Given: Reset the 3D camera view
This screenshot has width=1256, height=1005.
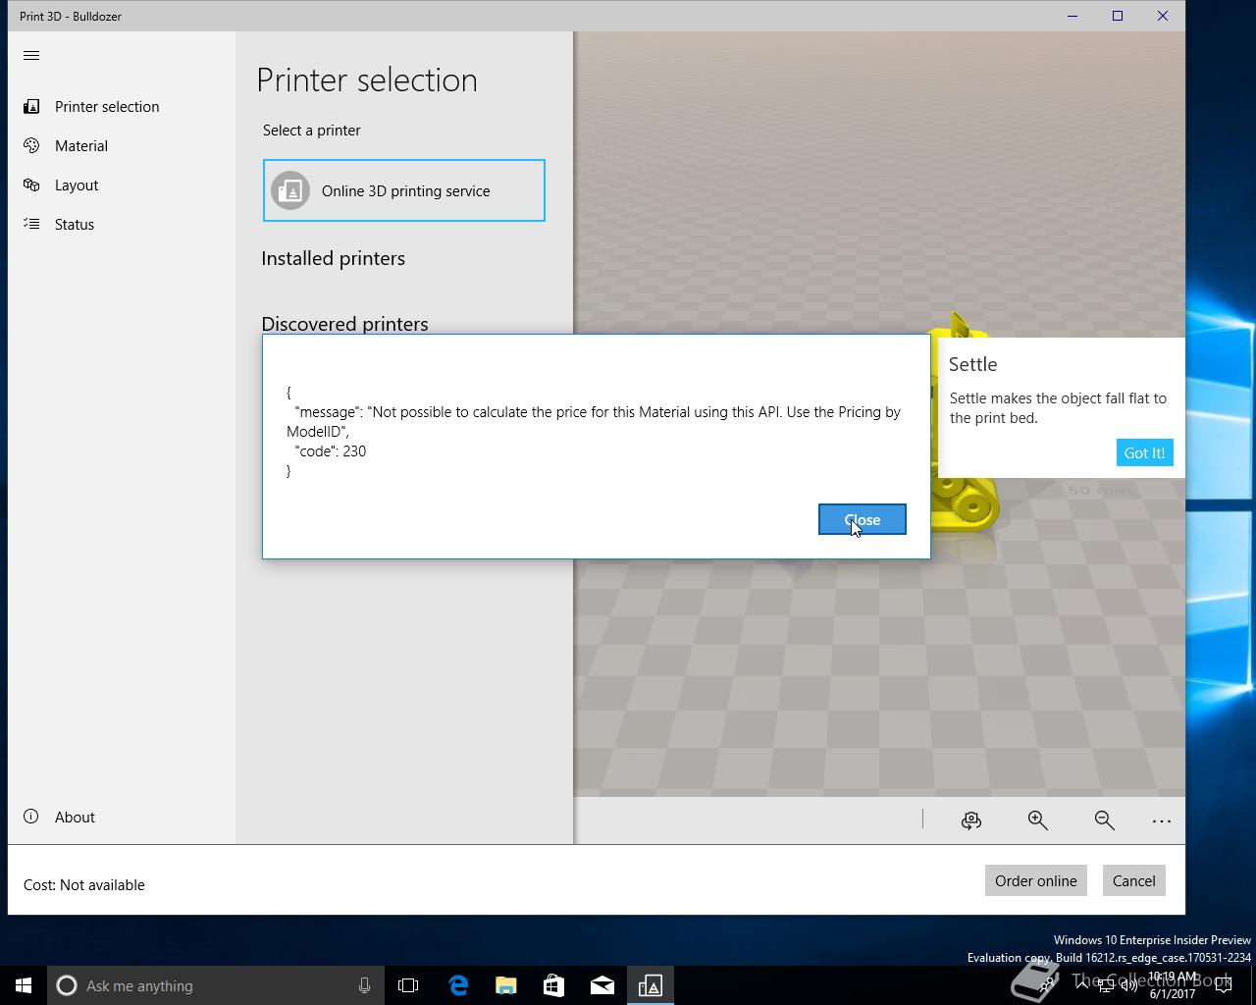Looking at the screenshot, I should pos(971,820).
